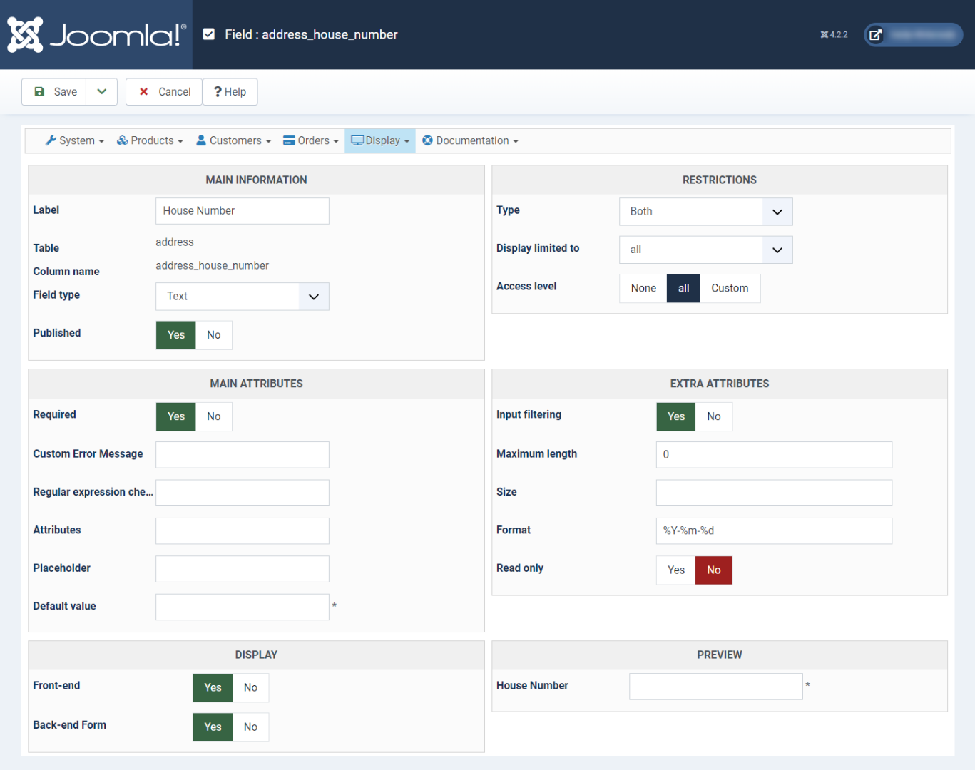Set Read only to No
Viewport: 975px width, 770px height.
tap(714, 570)
